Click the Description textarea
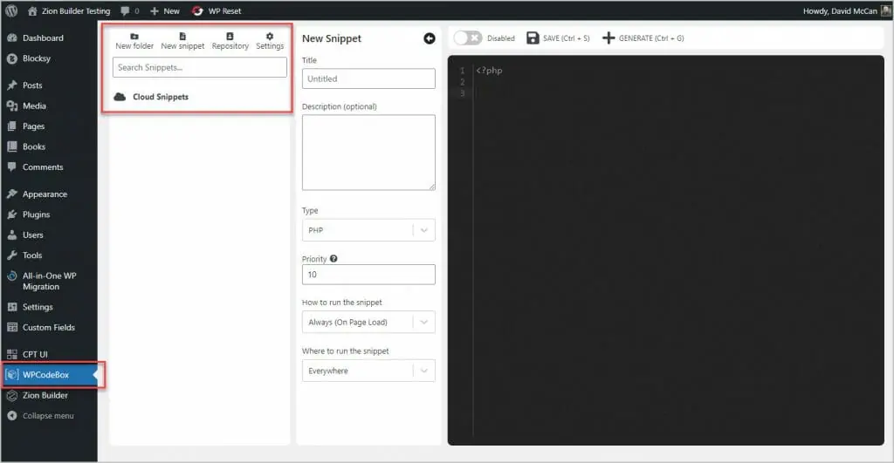Viewport: 894px width, 463px height. [x=368, y=153]
